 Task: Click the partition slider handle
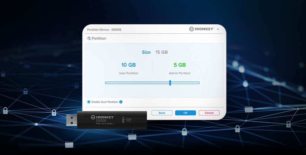[170, 83]
